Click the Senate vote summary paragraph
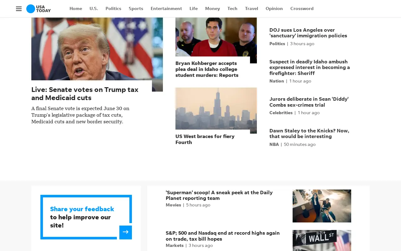The image size is (401, 251). (x=80, y=115)
